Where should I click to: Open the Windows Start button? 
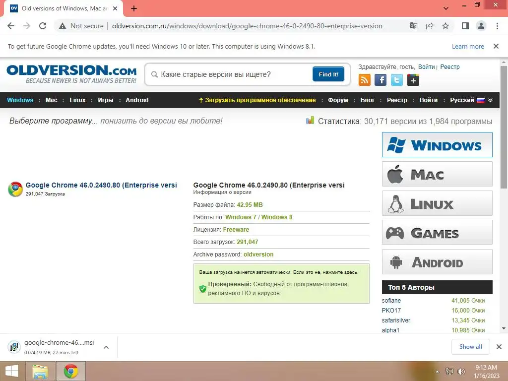pyautogui.click(x=12, y=371)
